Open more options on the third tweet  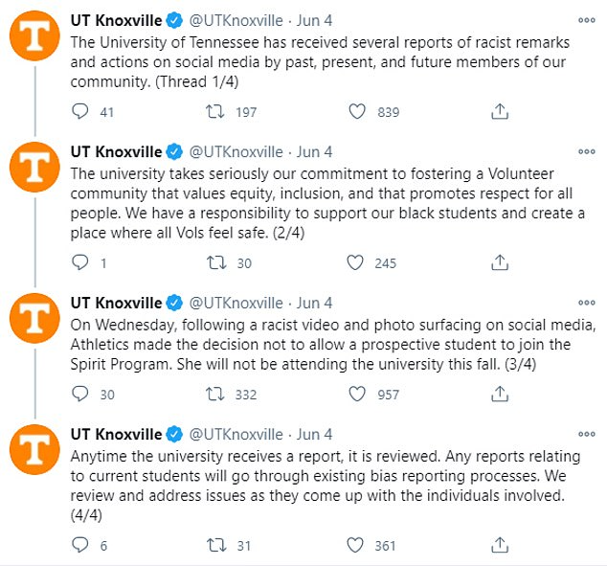[587, 303]
